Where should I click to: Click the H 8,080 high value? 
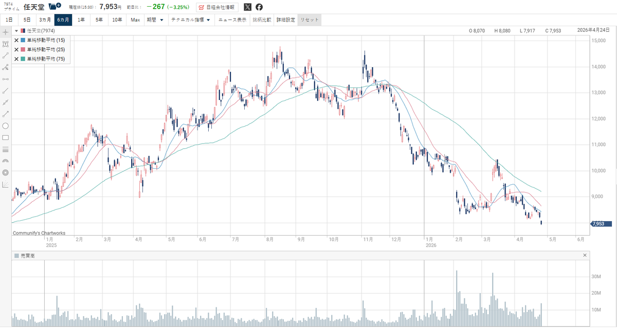point(502,31)
